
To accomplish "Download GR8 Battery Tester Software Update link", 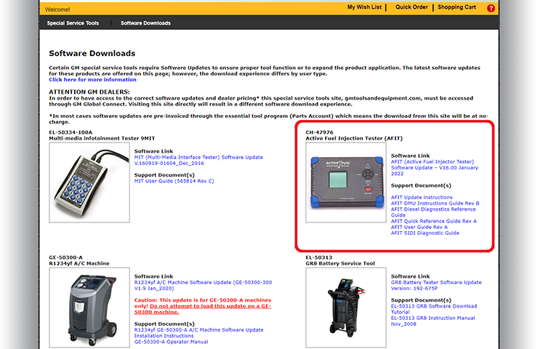I will 436,286.
